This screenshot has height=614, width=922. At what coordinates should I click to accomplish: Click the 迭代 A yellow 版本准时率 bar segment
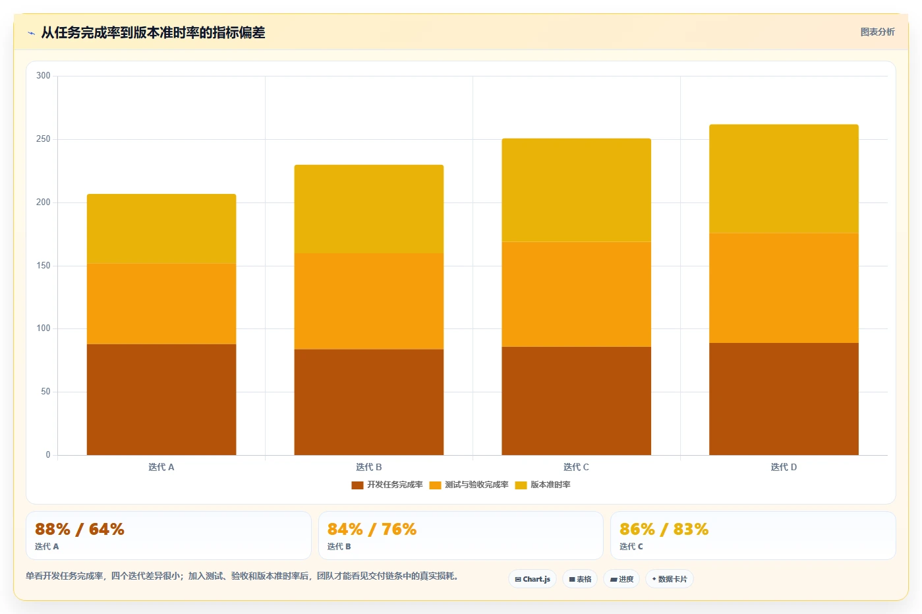[161, 229]
